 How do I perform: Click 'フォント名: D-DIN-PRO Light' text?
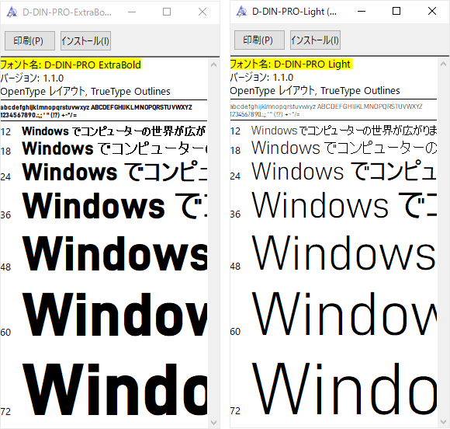click(x=290, y=64)
